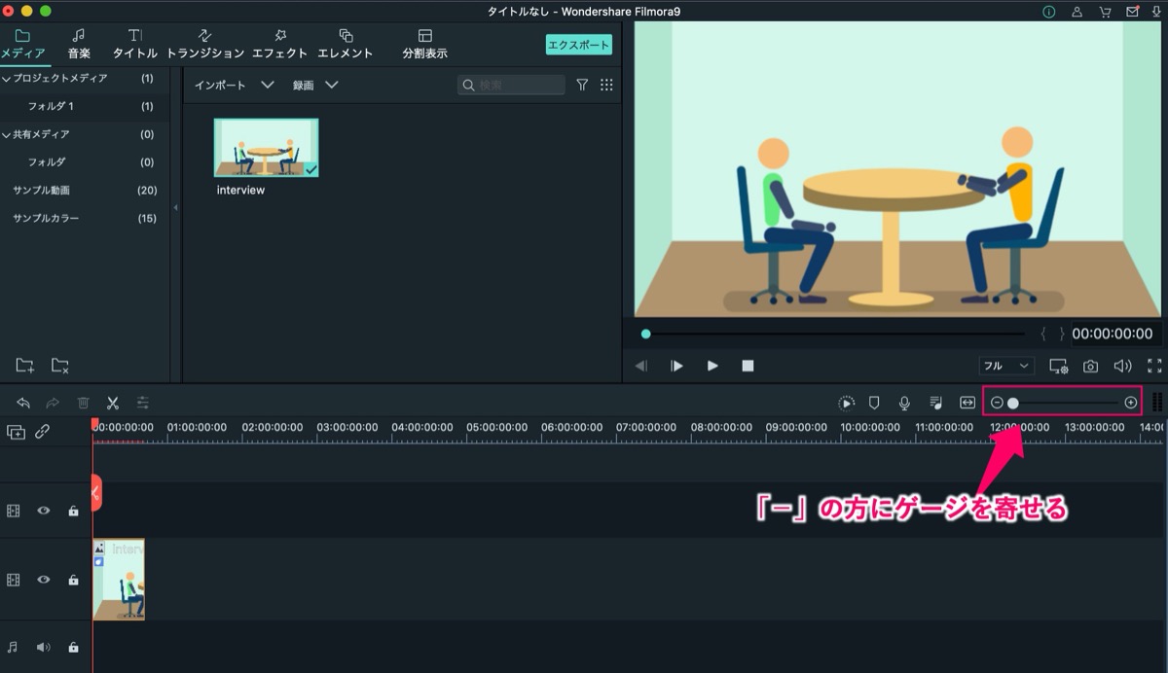Delete folder using the folder-x icon

[60, 366]
